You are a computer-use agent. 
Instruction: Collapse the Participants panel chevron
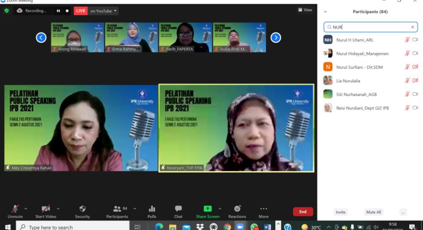pos(325,12)
